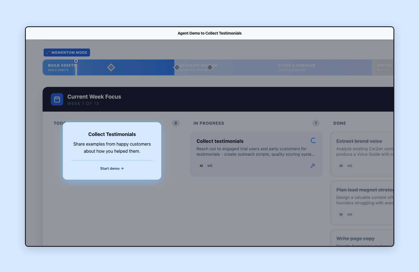Open the Write page copy card
The width and height of the screenshot is (419, 272).
tap(362, 238)
